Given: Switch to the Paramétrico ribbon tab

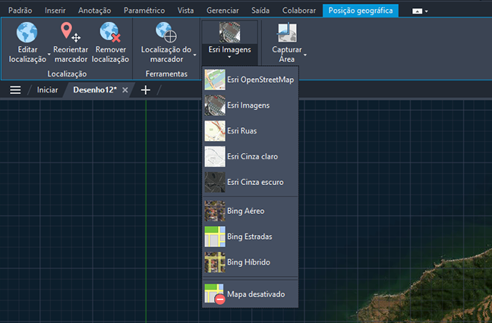Looking at the screenshot, I should [144, 11].
